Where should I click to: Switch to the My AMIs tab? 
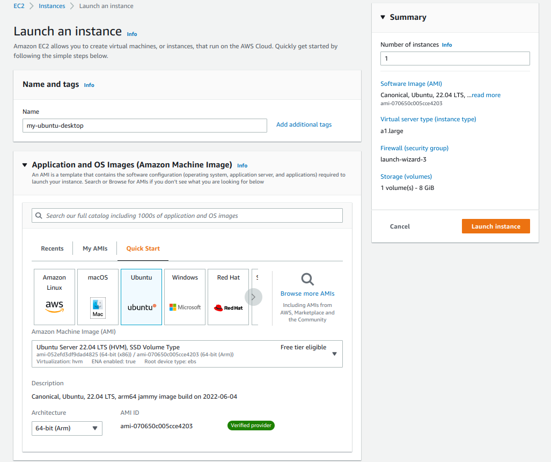click(95, 248)
